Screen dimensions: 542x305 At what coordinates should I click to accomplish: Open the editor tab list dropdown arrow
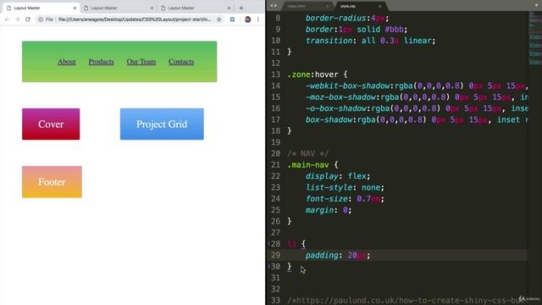coord(536,6)
